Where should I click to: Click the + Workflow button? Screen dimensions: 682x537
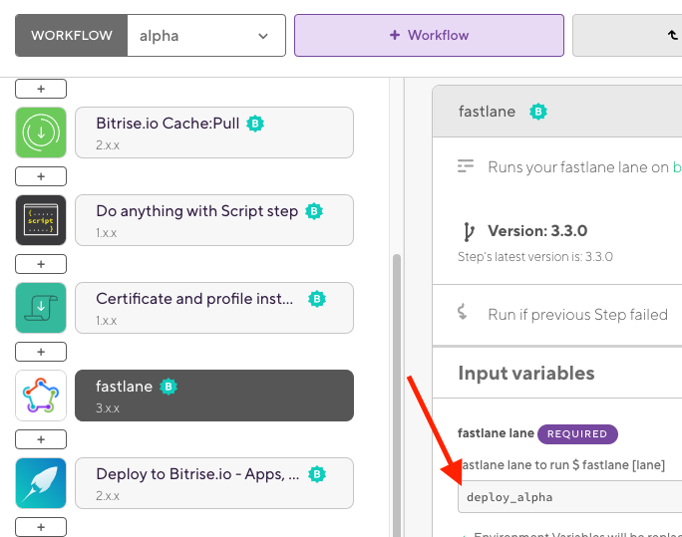coord(429,36)
